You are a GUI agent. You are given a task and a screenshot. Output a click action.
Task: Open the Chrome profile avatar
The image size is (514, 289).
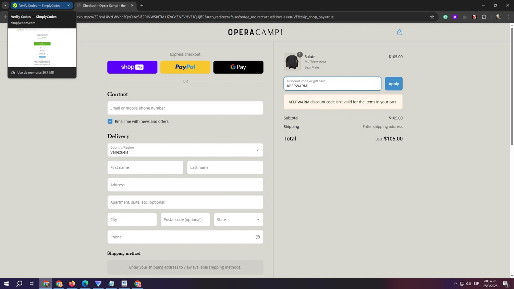click(x=498, y=17)
